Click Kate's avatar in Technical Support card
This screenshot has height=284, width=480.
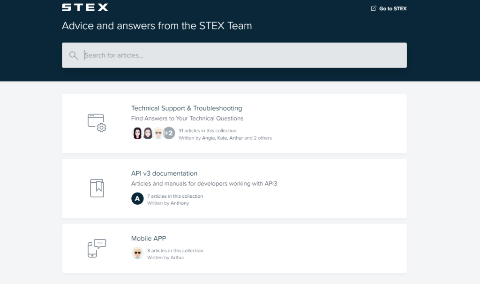[x=148, y=133]
